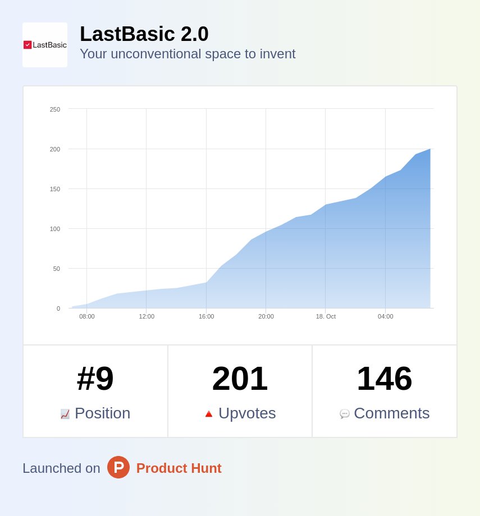Click the Upvotes label
The image size is (480, 516).
point(247,413)
